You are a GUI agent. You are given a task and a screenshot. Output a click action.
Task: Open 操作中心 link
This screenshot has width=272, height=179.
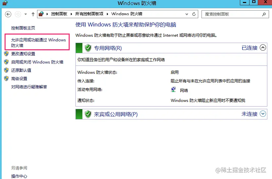pos(19,176)
